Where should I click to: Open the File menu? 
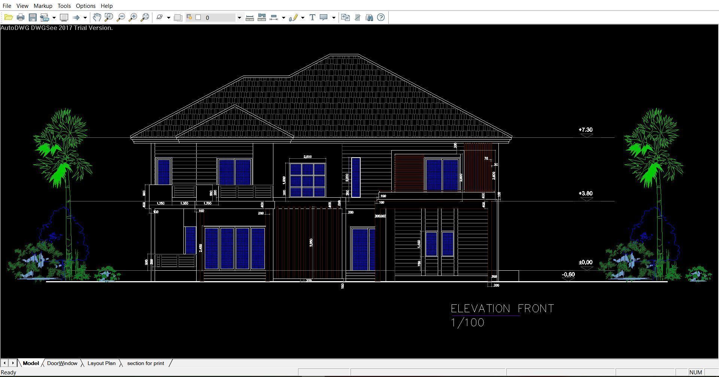coord(7,6)
